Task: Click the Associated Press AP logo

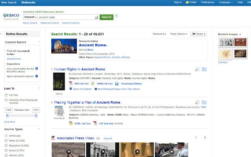Action: click(x=53, y=137)
